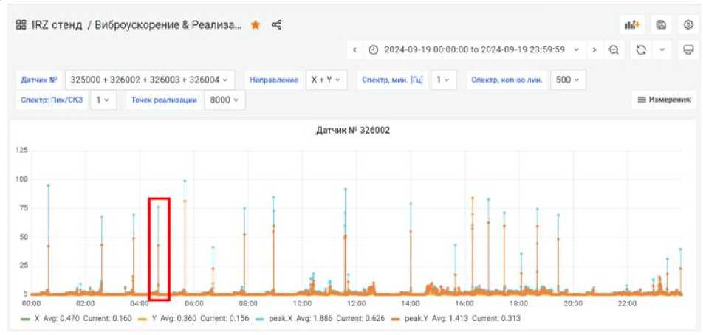Click the 12:00 time axis label
The image size is (703, 335).
357,304
